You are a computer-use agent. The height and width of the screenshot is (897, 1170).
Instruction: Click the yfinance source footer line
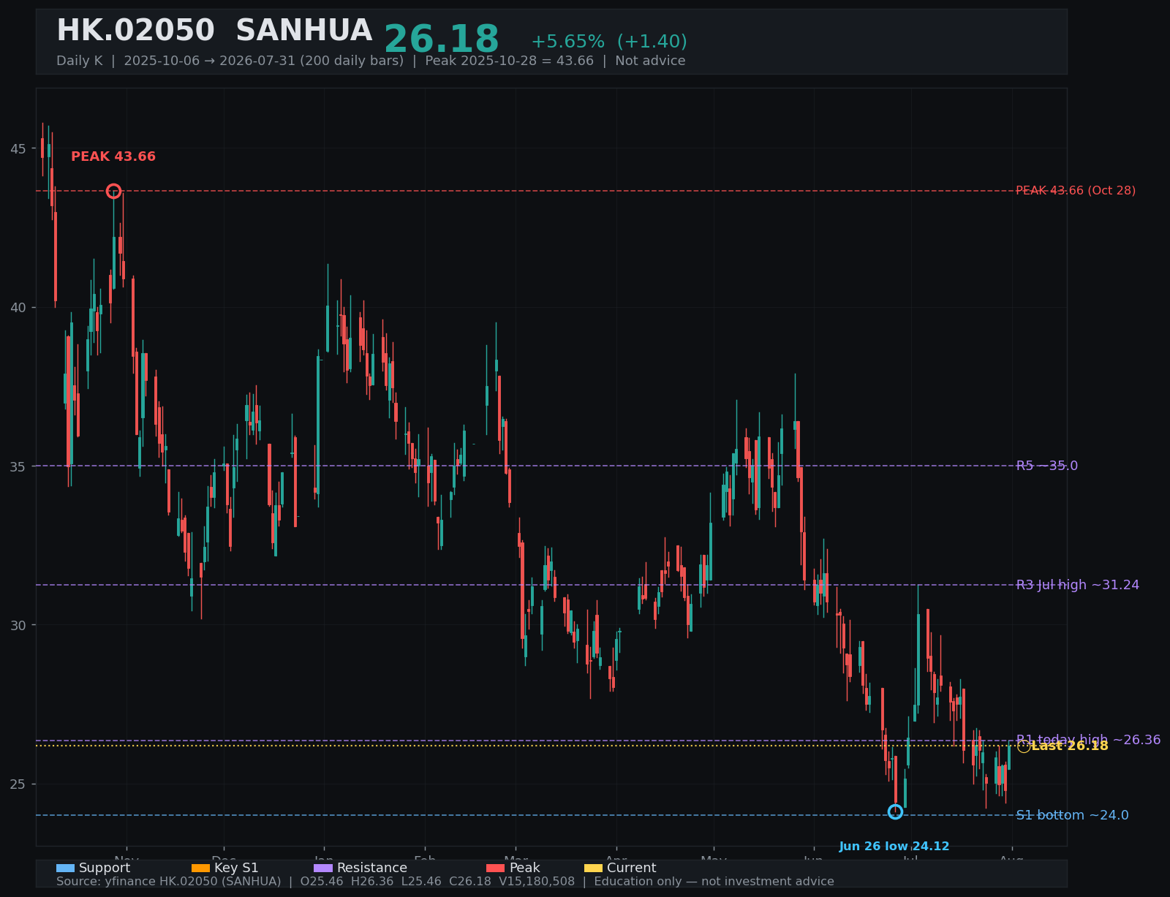(x=445, y=882)
